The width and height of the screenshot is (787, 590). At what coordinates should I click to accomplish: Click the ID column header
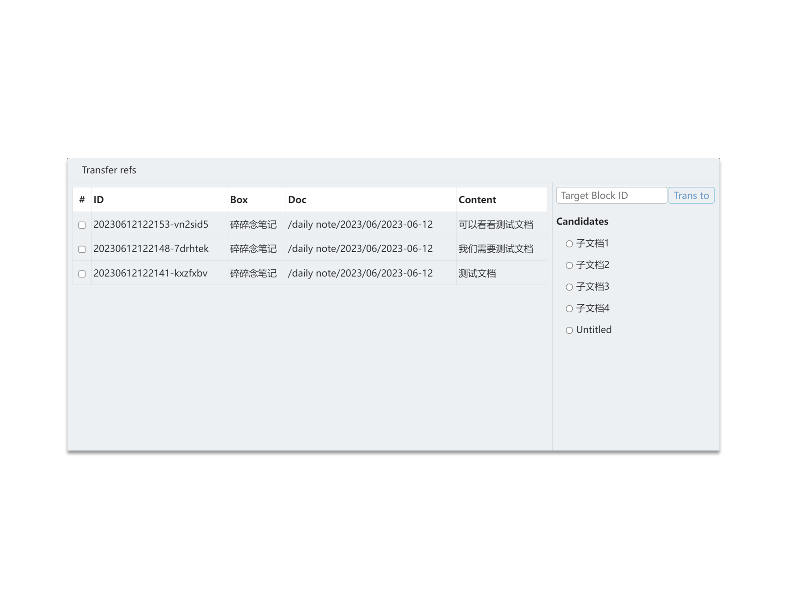tap(99, 200)
